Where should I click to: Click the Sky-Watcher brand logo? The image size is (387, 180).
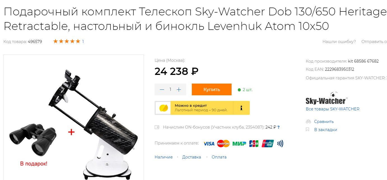pyautogui.click(x=327, y=98)
